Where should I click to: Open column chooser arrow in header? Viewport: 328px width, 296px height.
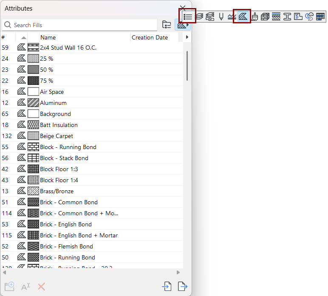(187, 37)
